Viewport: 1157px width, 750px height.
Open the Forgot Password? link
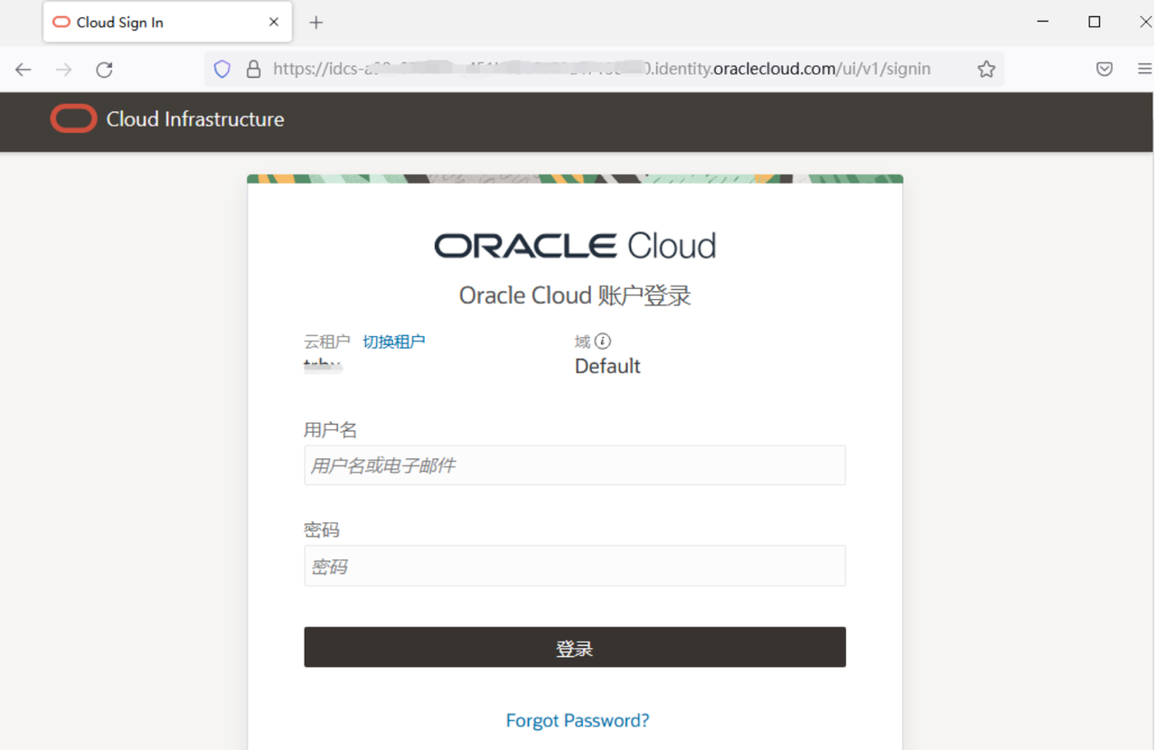578,720
